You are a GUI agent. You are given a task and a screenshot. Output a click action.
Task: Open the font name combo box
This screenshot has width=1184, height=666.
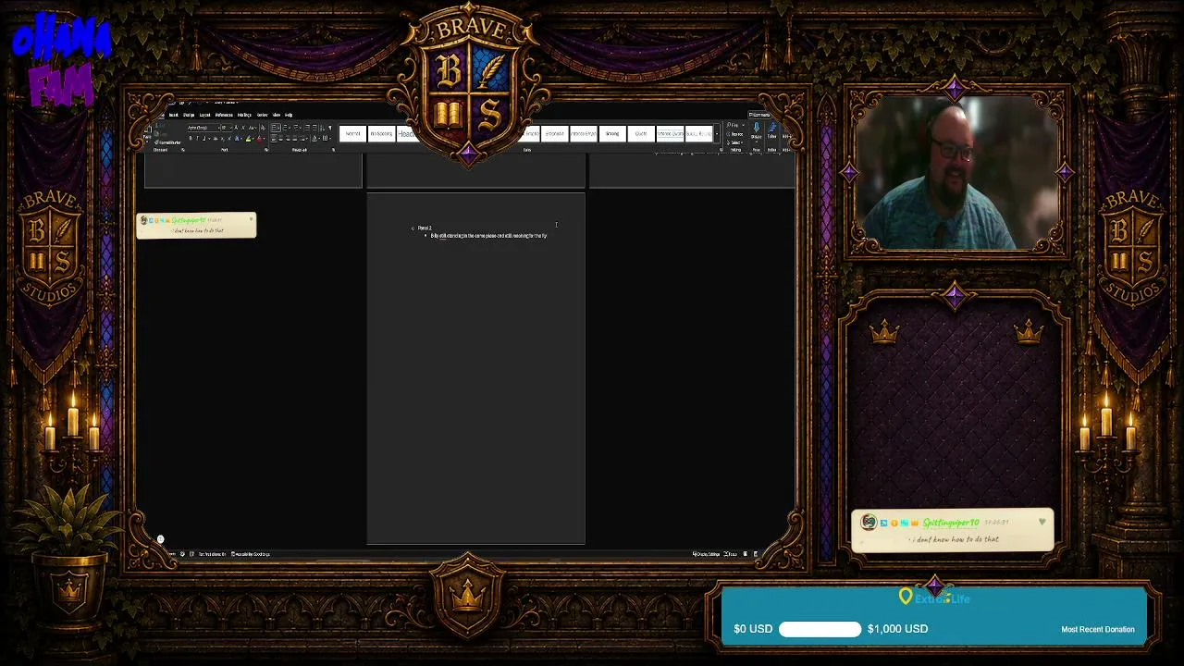[203, 128]
